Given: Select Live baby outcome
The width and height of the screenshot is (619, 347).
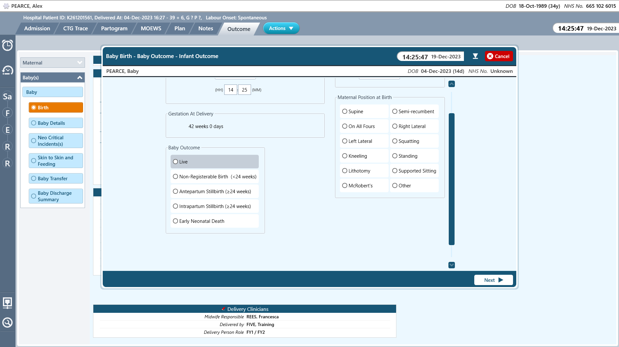Looking at the screenshot, I should coord(215,162).
